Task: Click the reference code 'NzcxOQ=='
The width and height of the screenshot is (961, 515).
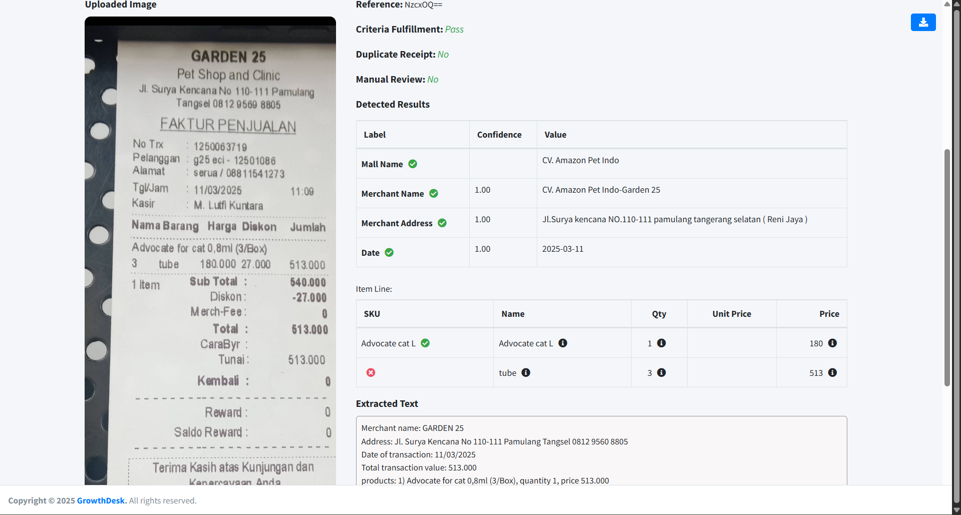Action: coord(423,5)
